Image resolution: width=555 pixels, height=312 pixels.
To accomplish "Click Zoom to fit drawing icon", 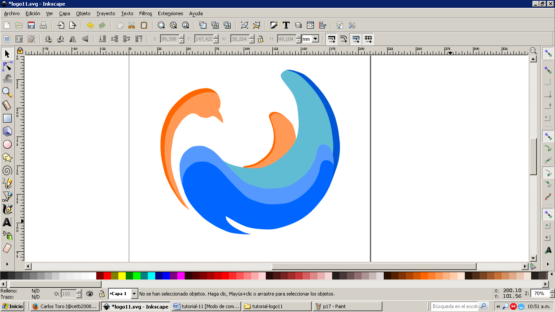I will pos(173,25).
